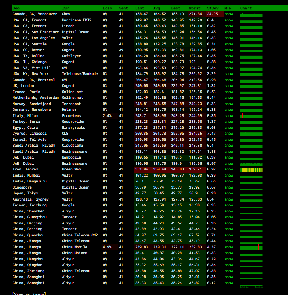Open show for Australia, Sydney
This screenshot has height=295, width=288.
pyautogui.click(x=229, y=199)
